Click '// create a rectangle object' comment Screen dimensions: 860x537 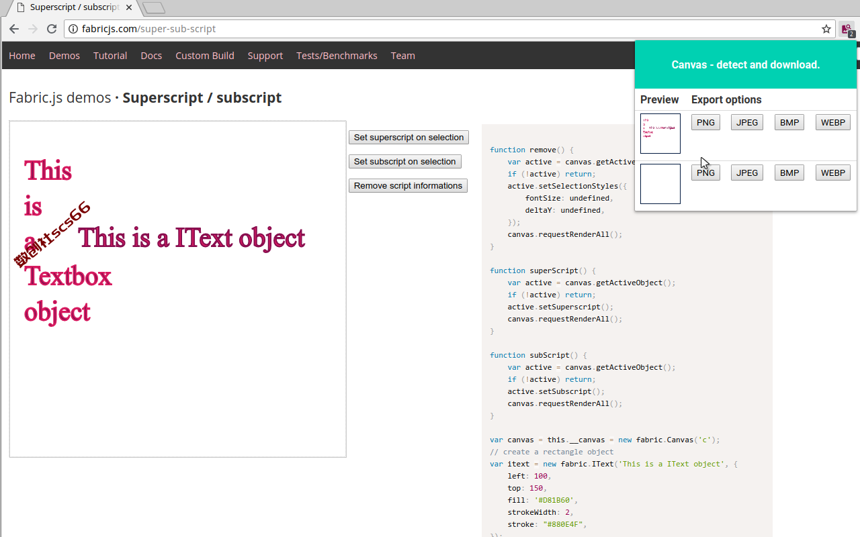click(x=552, y=452)
